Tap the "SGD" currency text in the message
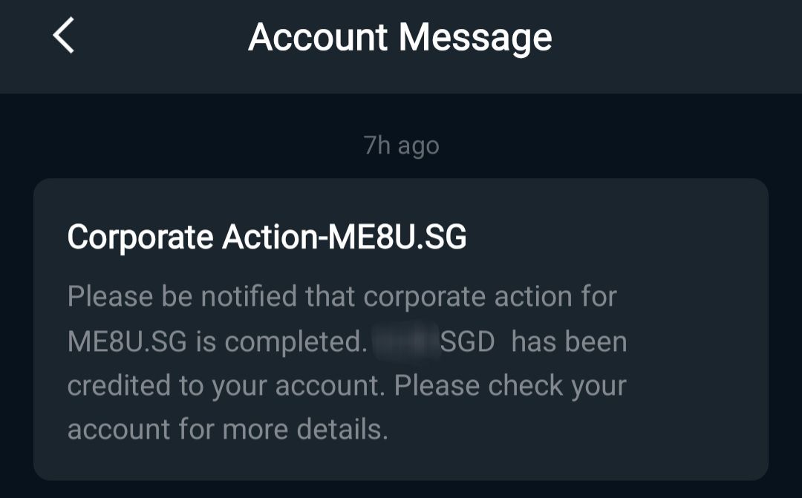802x498 pixels. coord(467,342)
